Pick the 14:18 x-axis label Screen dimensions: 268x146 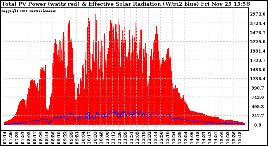[198, 137]
